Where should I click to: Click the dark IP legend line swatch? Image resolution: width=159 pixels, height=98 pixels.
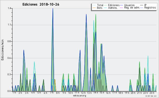pos(142,5)
